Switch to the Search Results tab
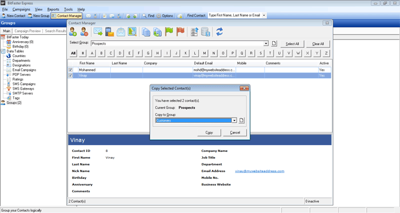400x213 pixels. (55, 31)
